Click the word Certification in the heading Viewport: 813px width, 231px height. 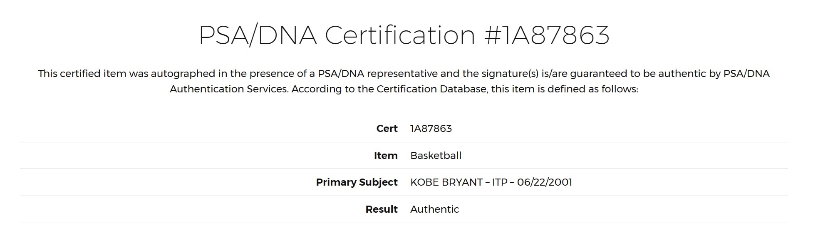(x=400, y=35)
